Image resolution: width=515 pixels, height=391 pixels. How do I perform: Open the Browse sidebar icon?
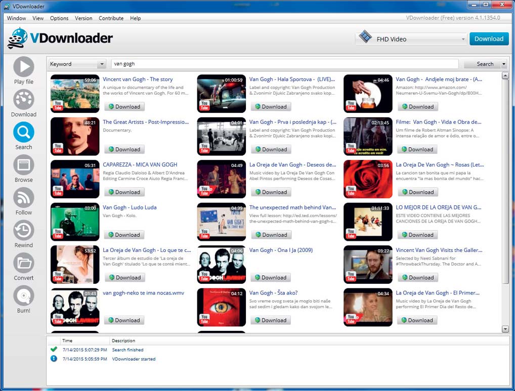click(24, 165)
